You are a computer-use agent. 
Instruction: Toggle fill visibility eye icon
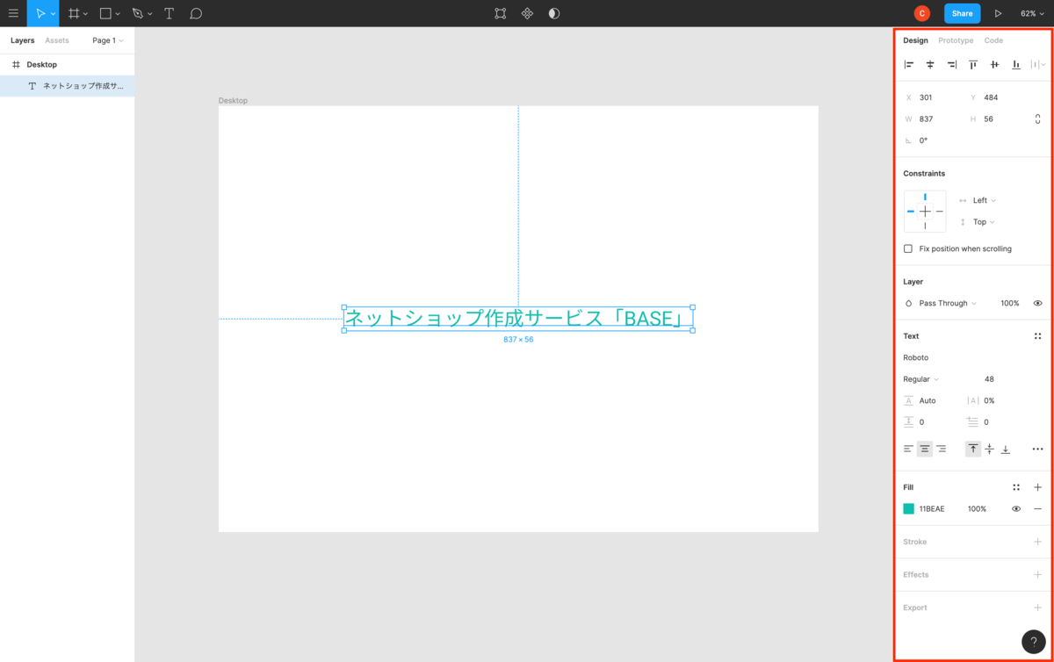pos(1016,509)
